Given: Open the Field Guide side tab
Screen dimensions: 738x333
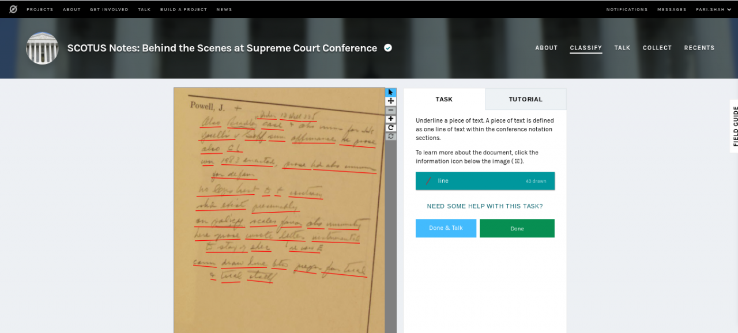Looking at the screenshot, I should pos(735,126).
